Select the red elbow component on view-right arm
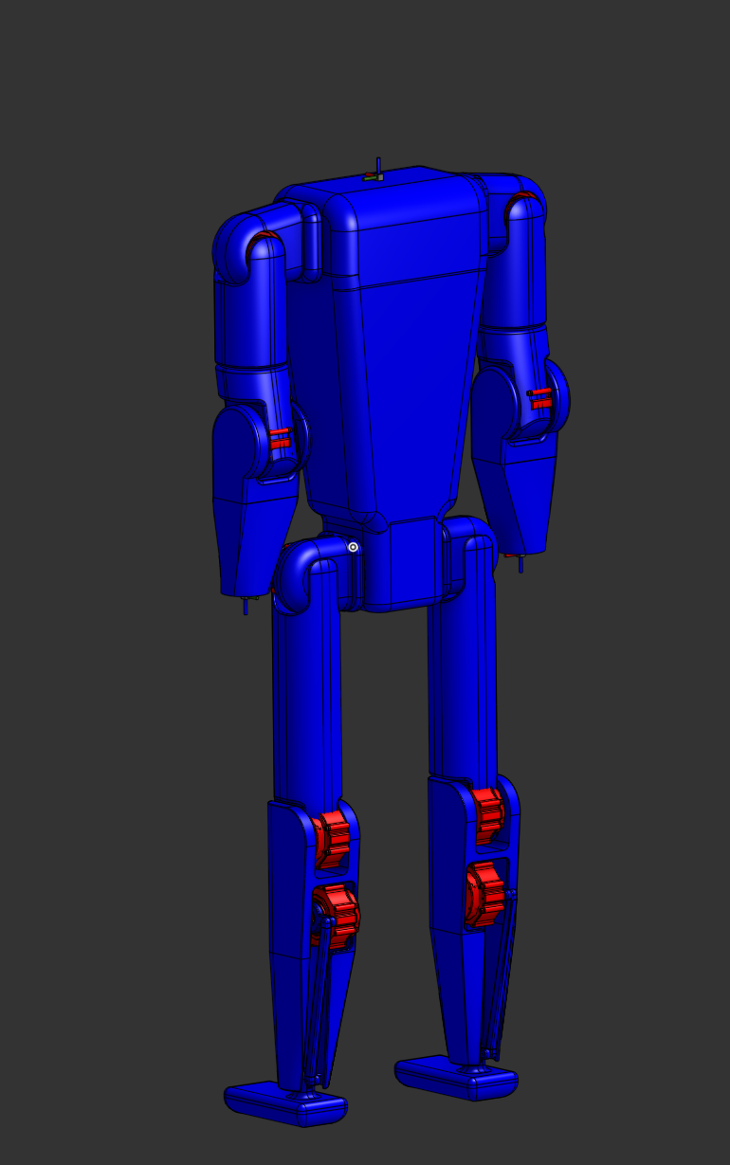Viewport: 730px width, 1165px height. coord(539,398)
